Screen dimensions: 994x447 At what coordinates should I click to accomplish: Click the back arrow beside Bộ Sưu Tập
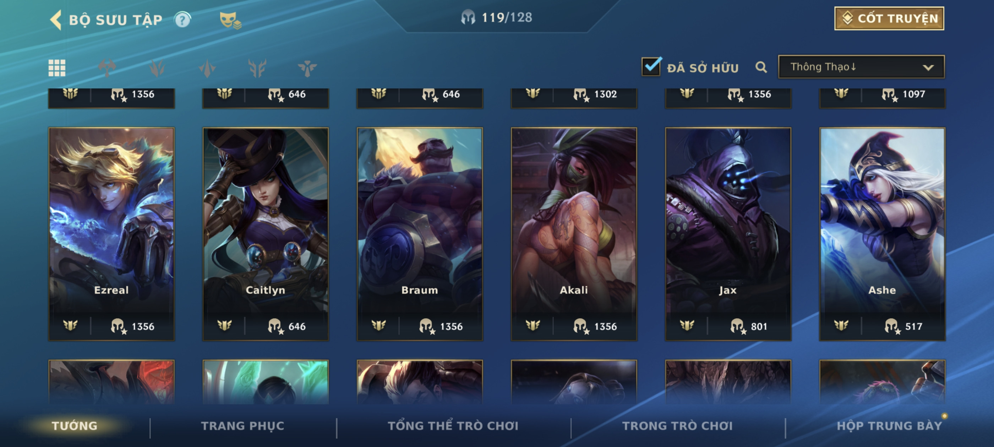click(56, 20)
